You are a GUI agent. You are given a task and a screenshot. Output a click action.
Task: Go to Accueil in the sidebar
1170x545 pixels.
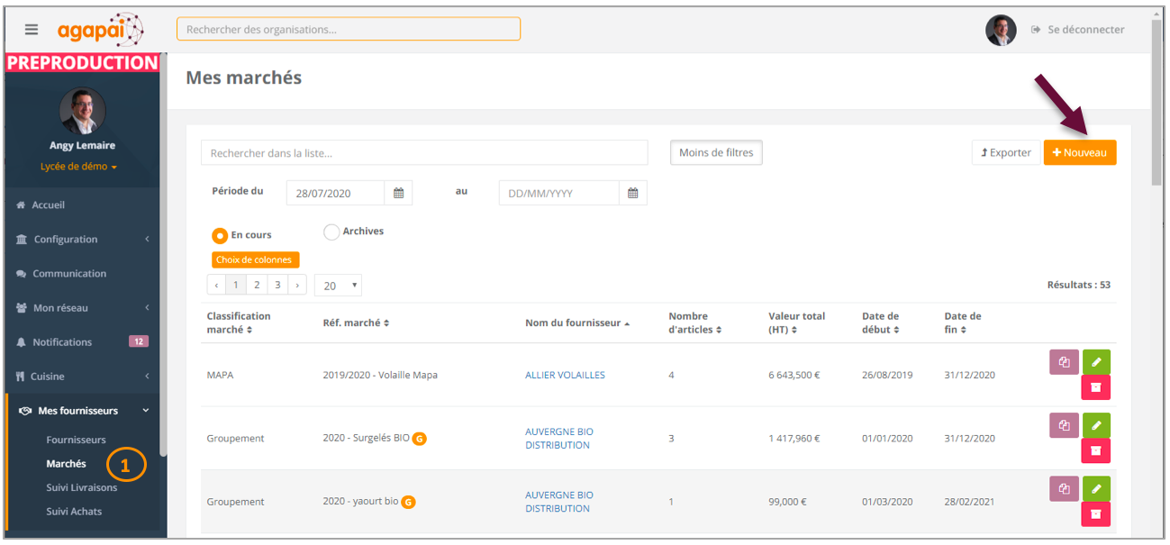[41, 205]
